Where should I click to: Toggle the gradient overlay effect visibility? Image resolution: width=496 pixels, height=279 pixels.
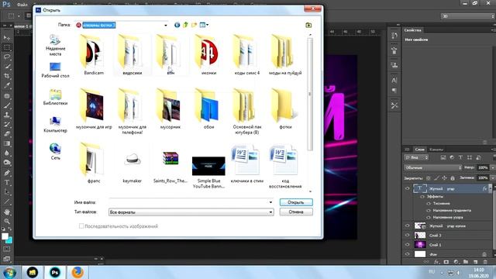tap(429, 210)
